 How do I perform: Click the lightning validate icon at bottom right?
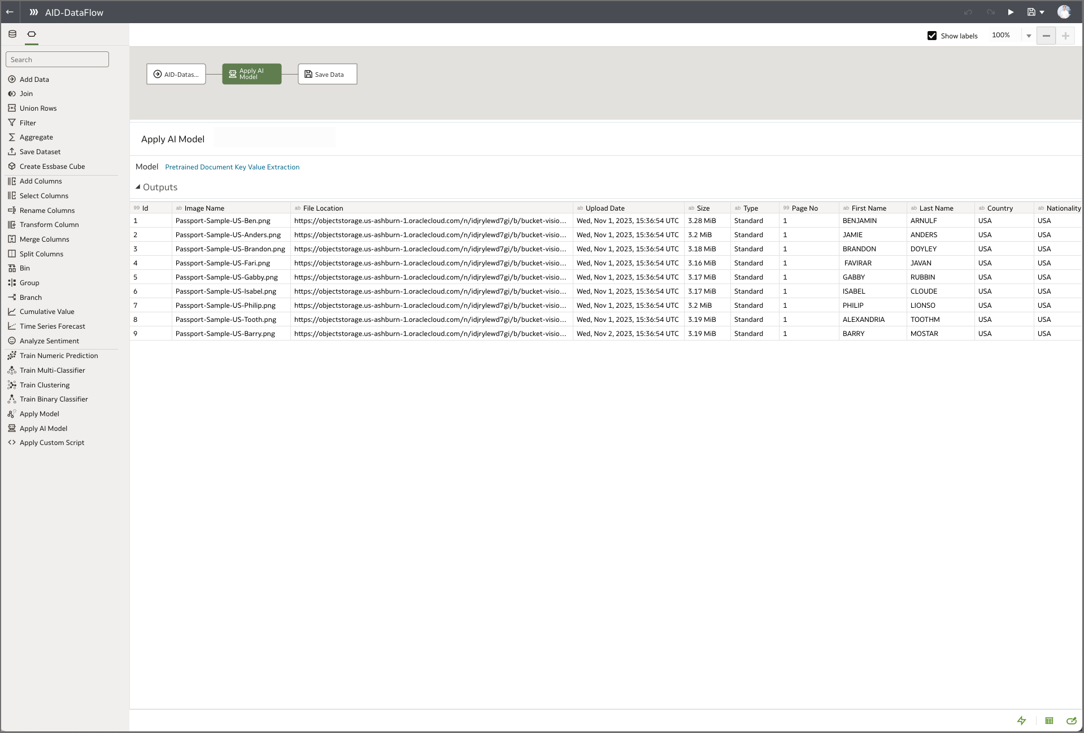click(1021, 721)
